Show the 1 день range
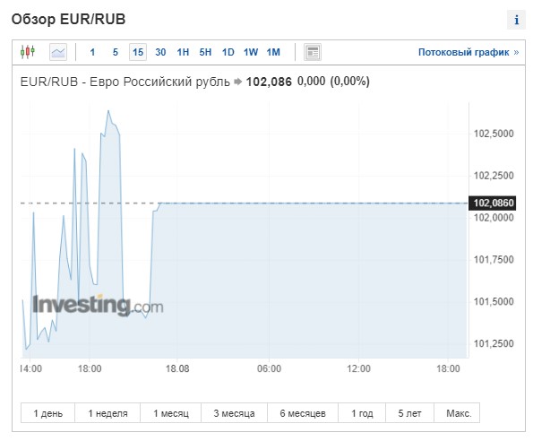The height and width of the screenshot is (441, 533). [48, 413]
